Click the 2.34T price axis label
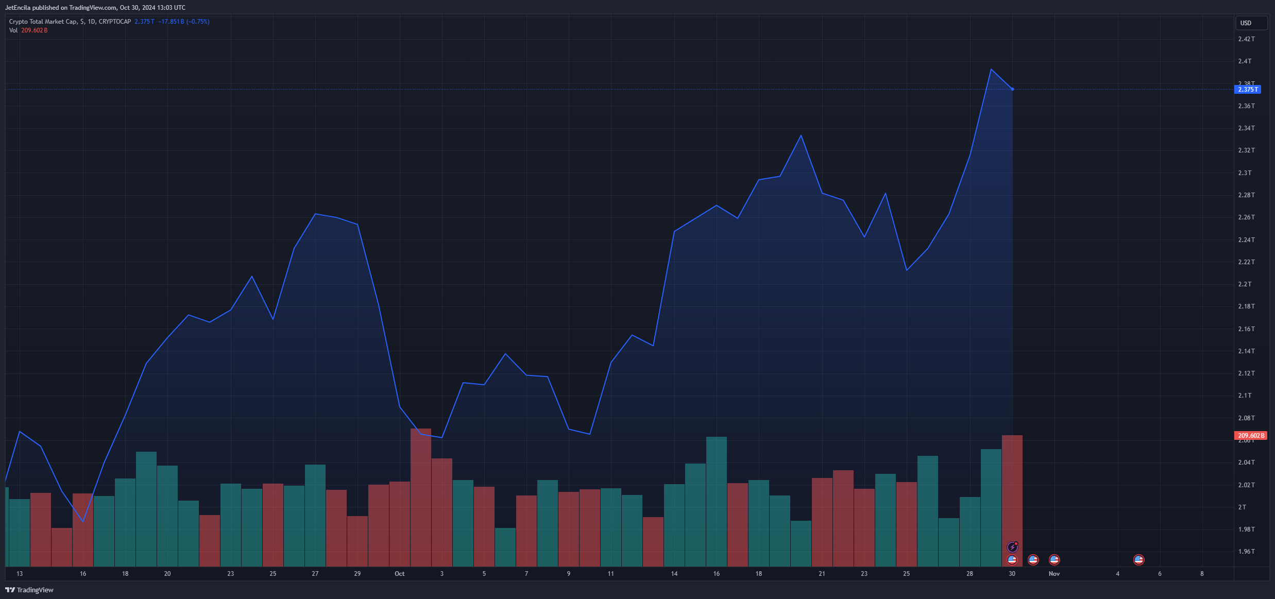 (x=1247, y=128)
